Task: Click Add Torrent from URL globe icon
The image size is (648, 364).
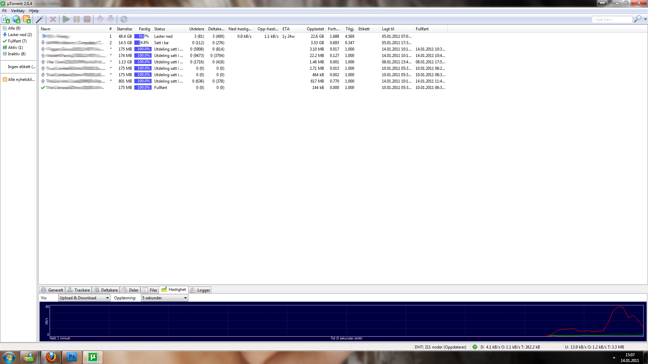Action: pyautogui.click(x=16, y=19)
